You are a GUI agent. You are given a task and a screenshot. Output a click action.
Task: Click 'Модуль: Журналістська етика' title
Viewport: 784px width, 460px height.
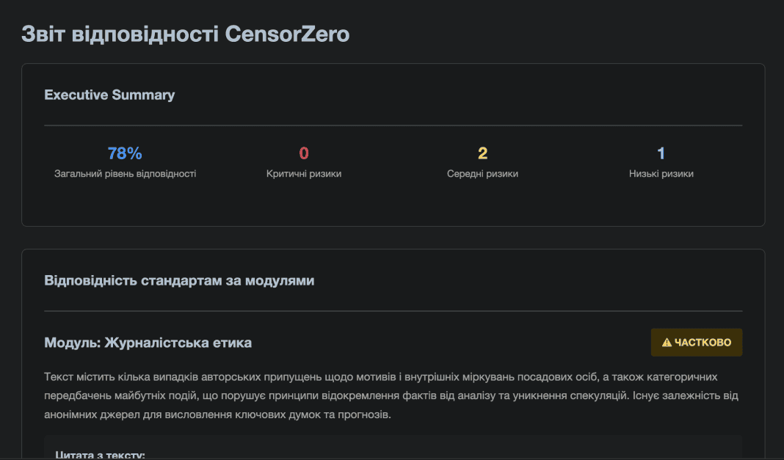click(148, 343)
